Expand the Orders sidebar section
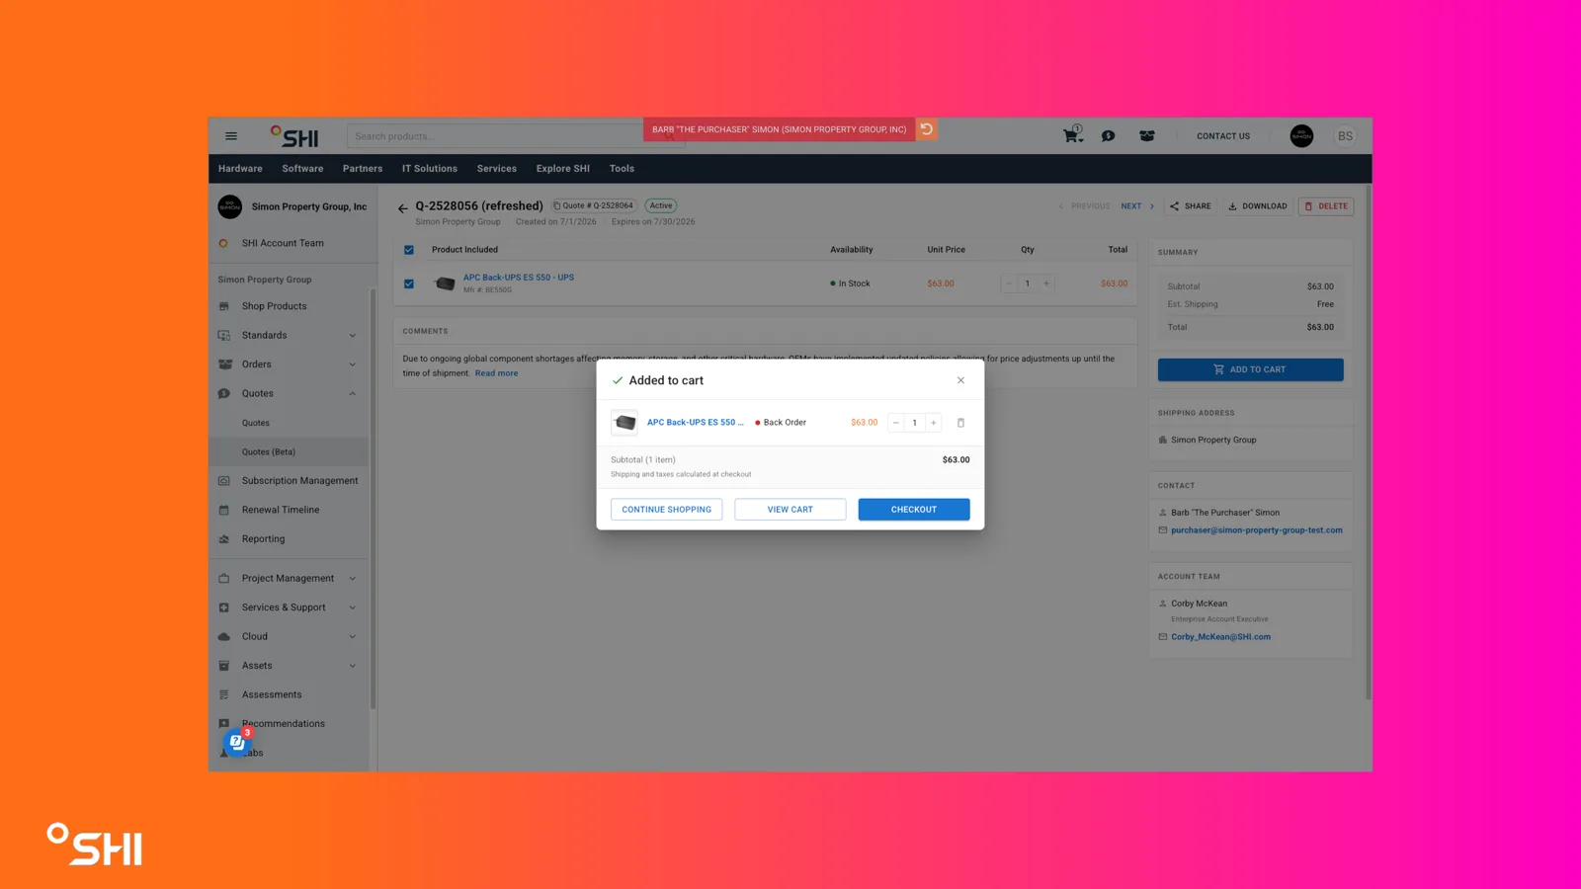This screenshot has height=889, width=1581. tap(353, 364)
